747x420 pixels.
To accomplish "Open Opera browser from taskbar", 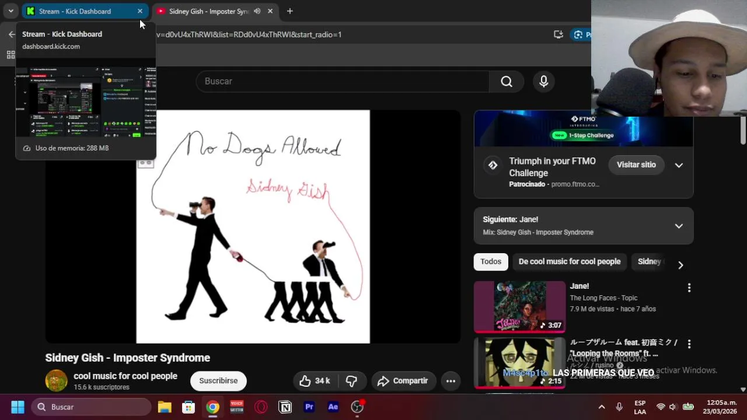I will (261, 407).
